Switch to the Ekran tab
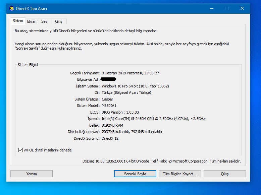The image size is (261, 195). 32,21
